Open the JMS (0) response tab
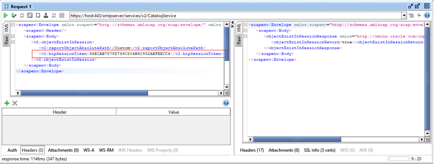 [366, 150]
